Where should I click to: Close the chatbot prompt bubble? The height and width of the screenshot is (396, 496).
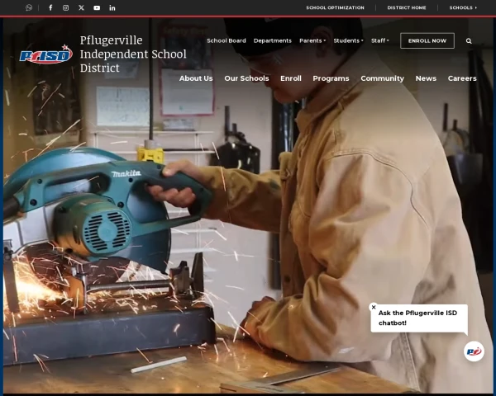click(374, 307)
